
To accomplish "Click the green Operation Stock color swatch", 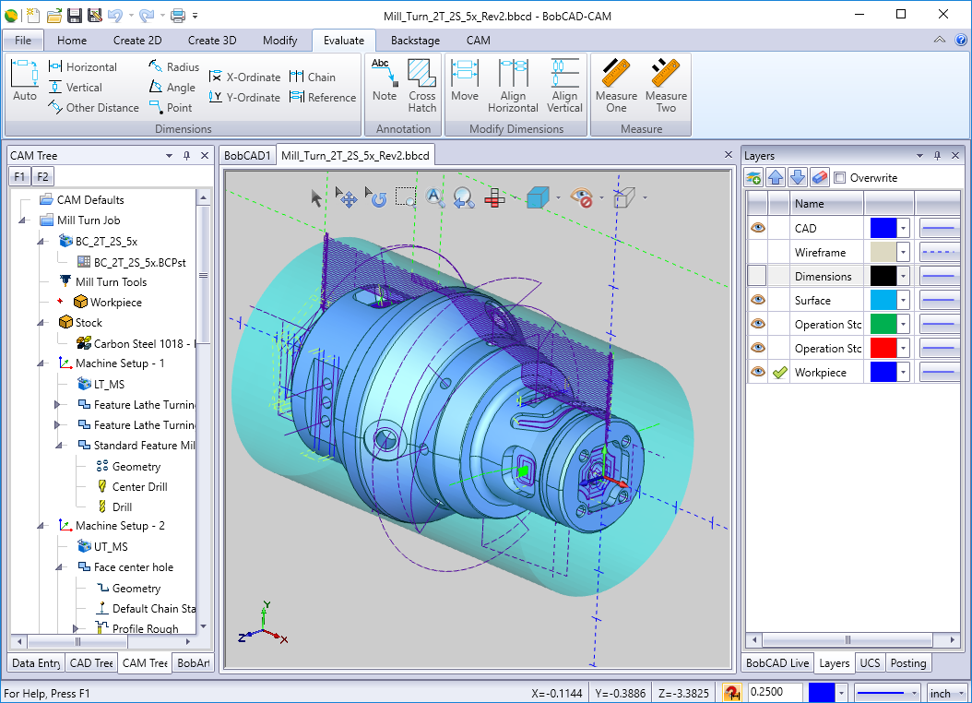I will coord(883,324).
